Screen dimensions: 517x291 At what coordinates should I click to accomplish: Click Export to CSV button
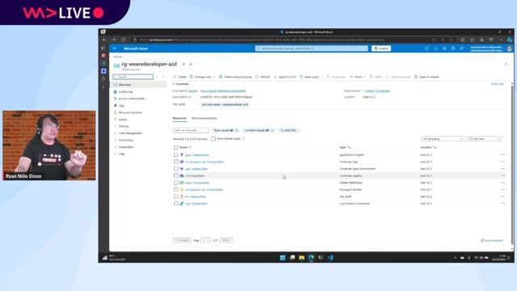coord(284,77)
